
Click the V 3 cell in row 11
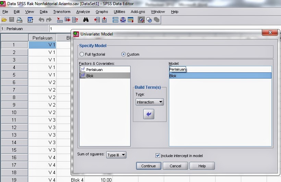[x=42, y=120]
